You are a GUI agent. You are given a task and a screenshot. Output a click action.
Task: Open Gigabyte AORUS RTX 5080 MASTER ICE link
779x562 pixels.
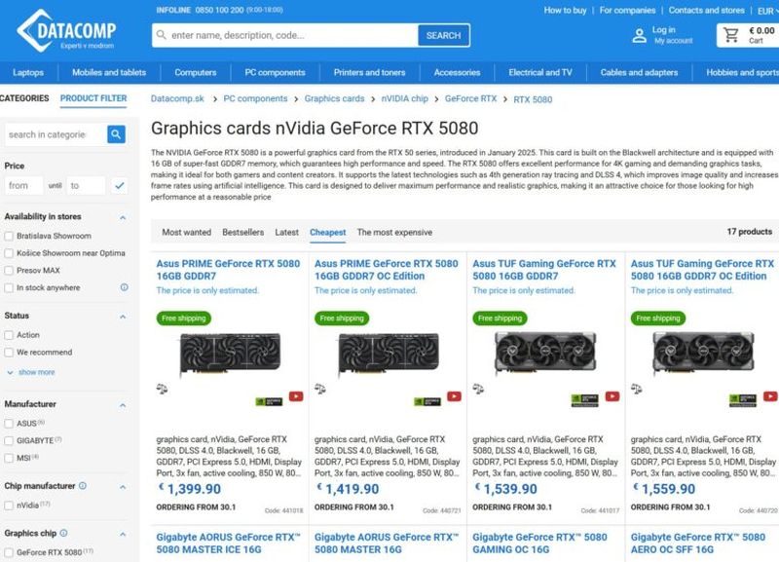click(x=228, y=543)
